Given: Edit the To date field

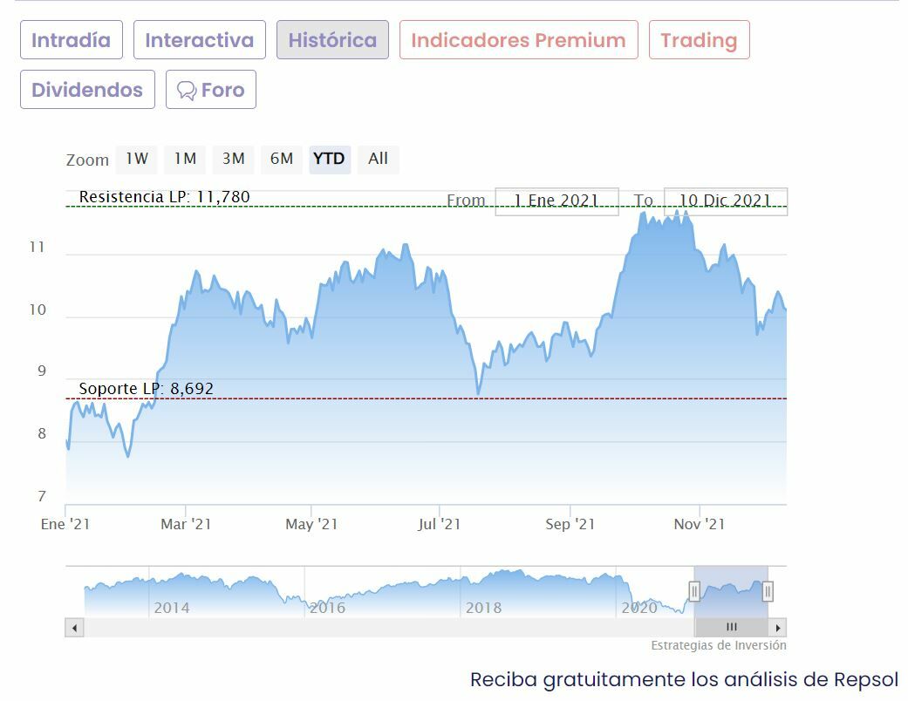Looking at the screenshot, I should [725, 201].
